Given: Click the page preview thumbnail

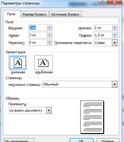Looking at the screenshot, I should (x=92, y=117).
